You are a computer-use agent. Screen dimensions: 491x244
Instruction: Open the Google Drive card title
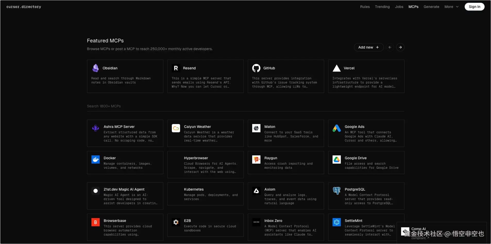pyautogui.click(x=355, y=158)
